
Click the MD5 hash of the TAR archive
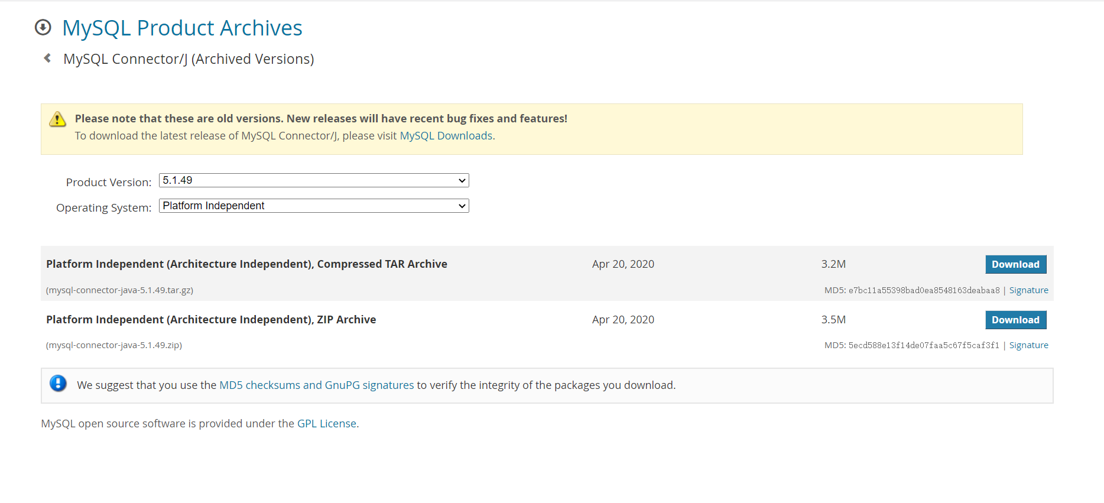pyautogui.click(x=924, y=290)
